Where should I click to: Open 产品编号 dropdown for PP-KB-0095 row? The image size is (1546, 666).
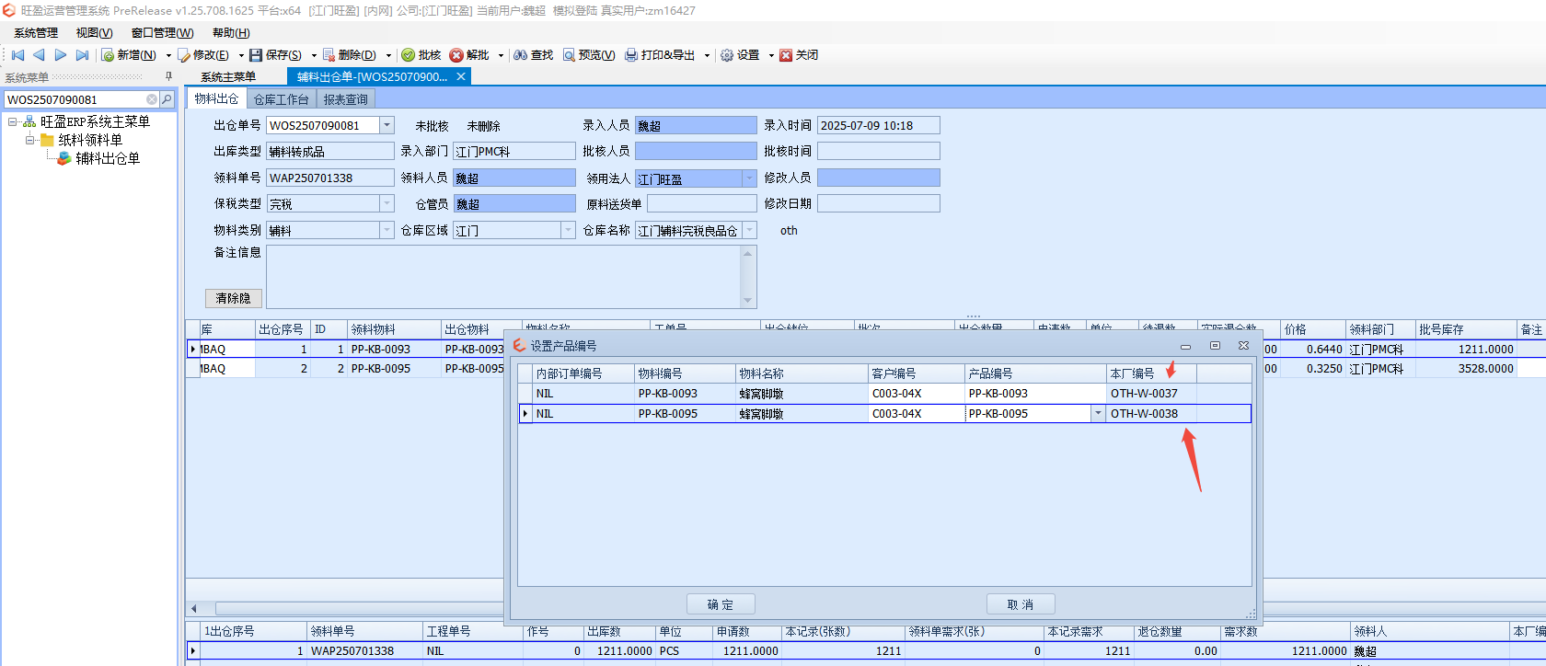pyautogui.click(x=1098, y=414)
